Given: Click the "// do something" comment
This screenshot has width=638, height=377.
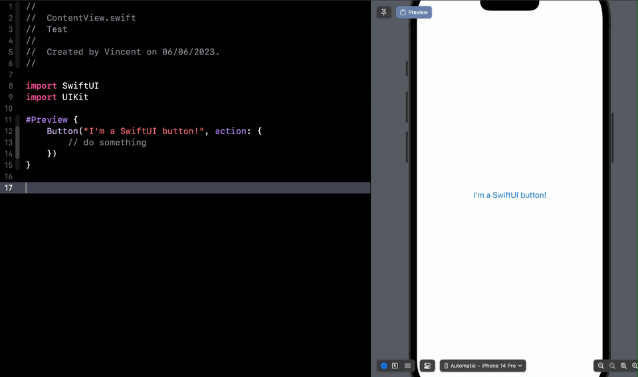Looking at the screenshot, I should pyautogui.click(x=107, y=143).
